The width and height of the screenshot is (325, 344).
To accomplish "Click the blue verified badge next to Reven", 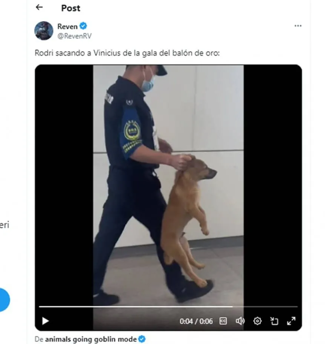I will click(83, 26).
